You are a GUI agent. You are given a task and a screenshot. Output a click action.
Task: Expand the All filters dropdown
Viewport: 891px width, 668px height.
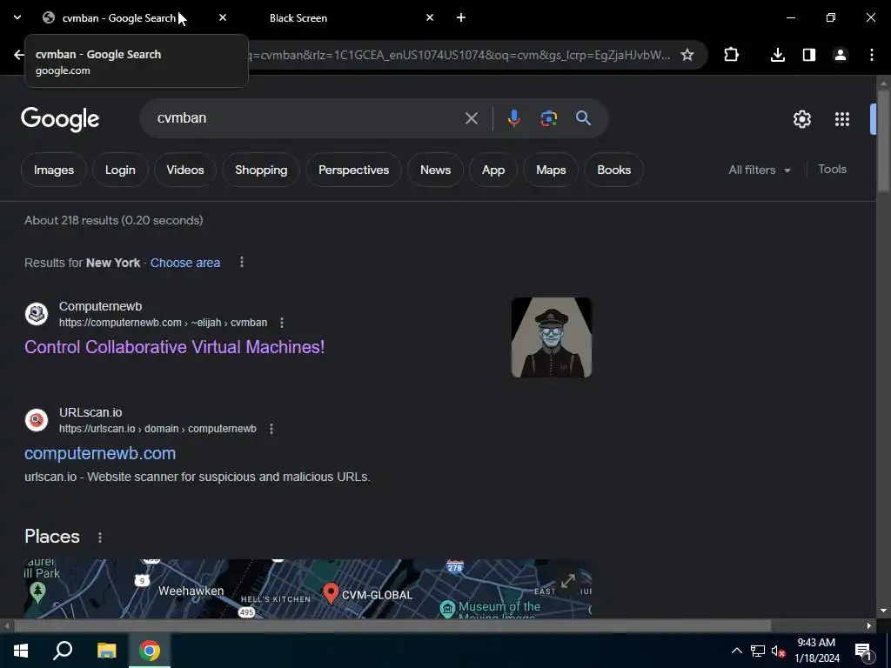tap(760, 170)
